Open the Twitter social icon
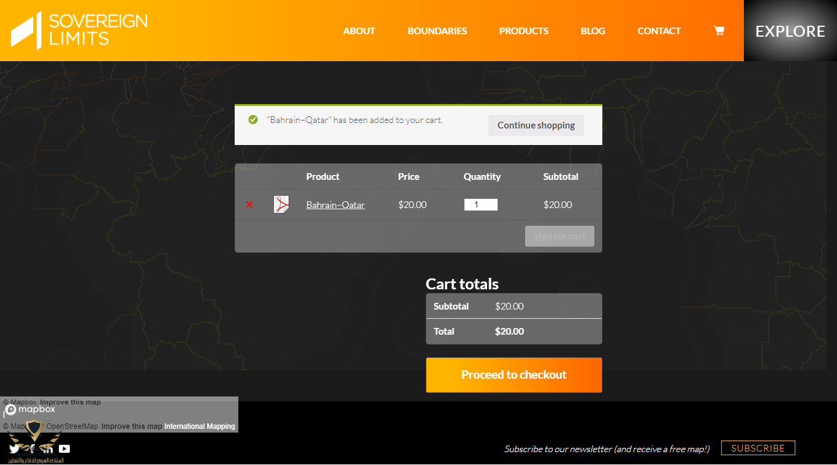This screenshot has height=465, width=837. (x=14, y=449)
